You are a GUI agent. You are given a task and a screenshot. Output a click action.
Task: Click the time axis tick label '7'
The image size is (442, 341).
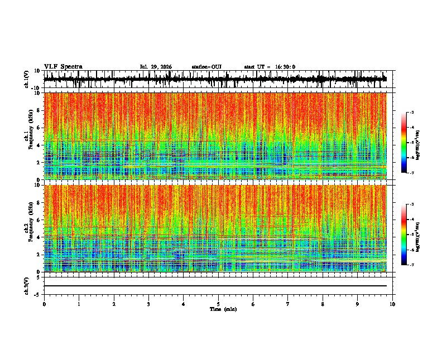(x=288, y=304)
